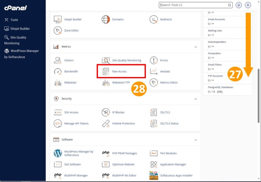Open the MultiPHP Manager icon
The image size is (261, 182).
coord(58,176)
